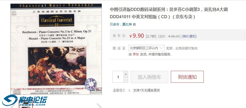
Task: Click the red 京东 seller link
Action: (x=136, y=54)
